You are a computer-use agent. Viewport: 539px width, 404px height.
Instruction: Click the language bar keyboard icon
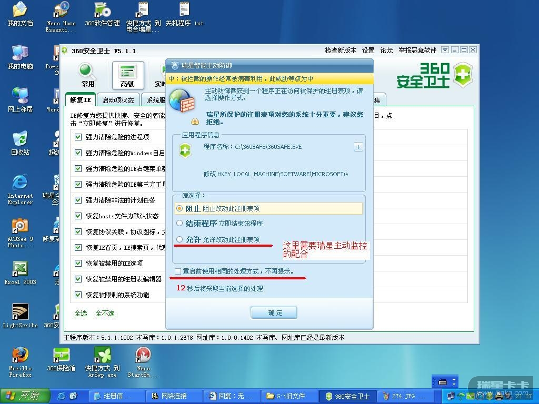[443, 382]
